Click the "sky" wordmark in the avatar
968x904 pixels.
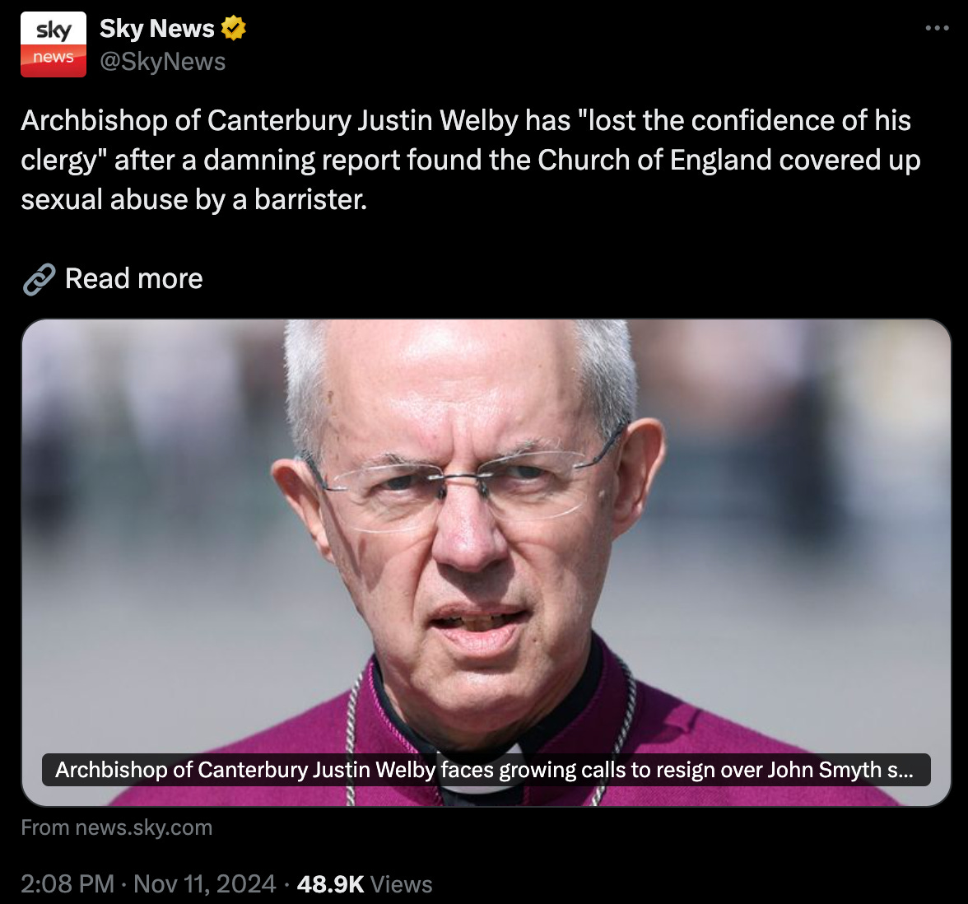point(54,30)
